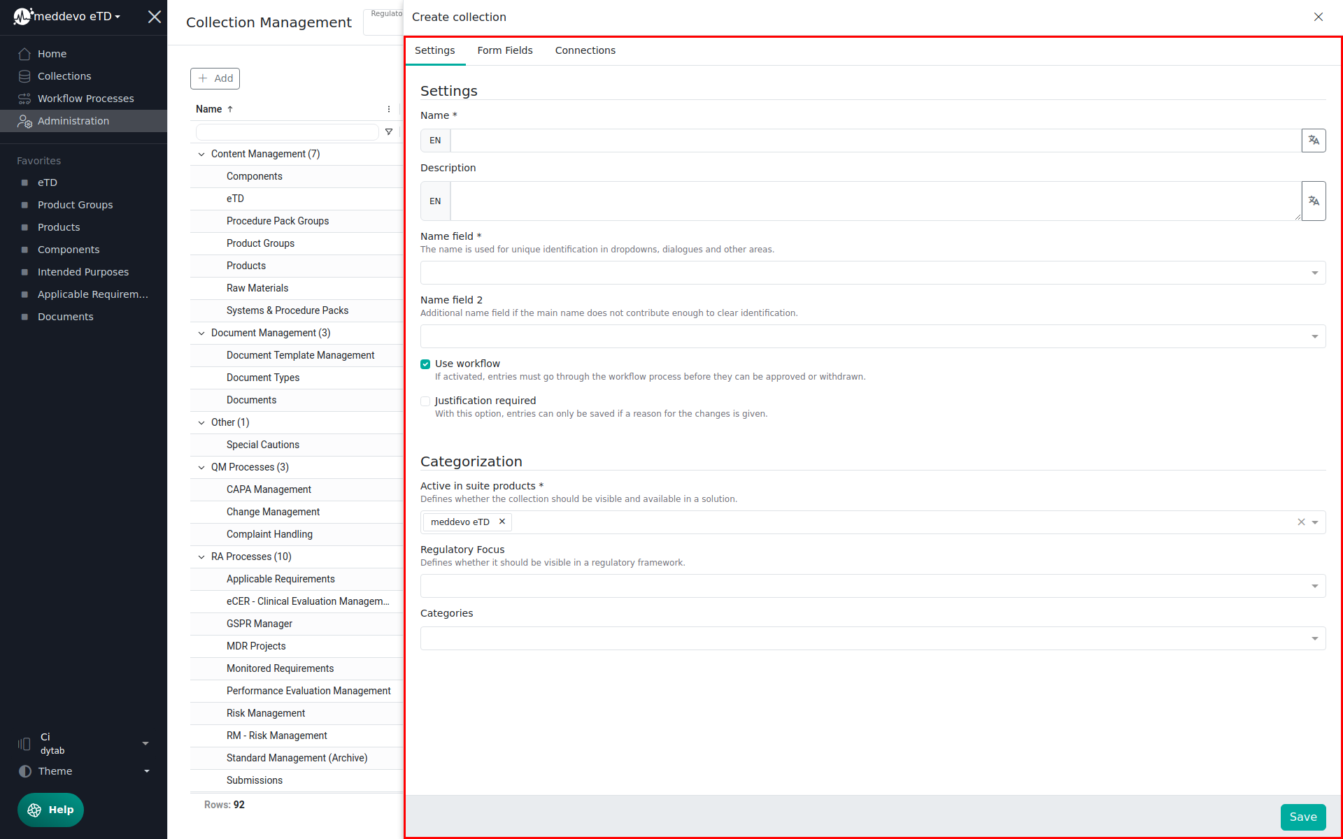Click the filter icon in Name column
Viewport: 1343px width, 839px height.
[x=389, y=132]
